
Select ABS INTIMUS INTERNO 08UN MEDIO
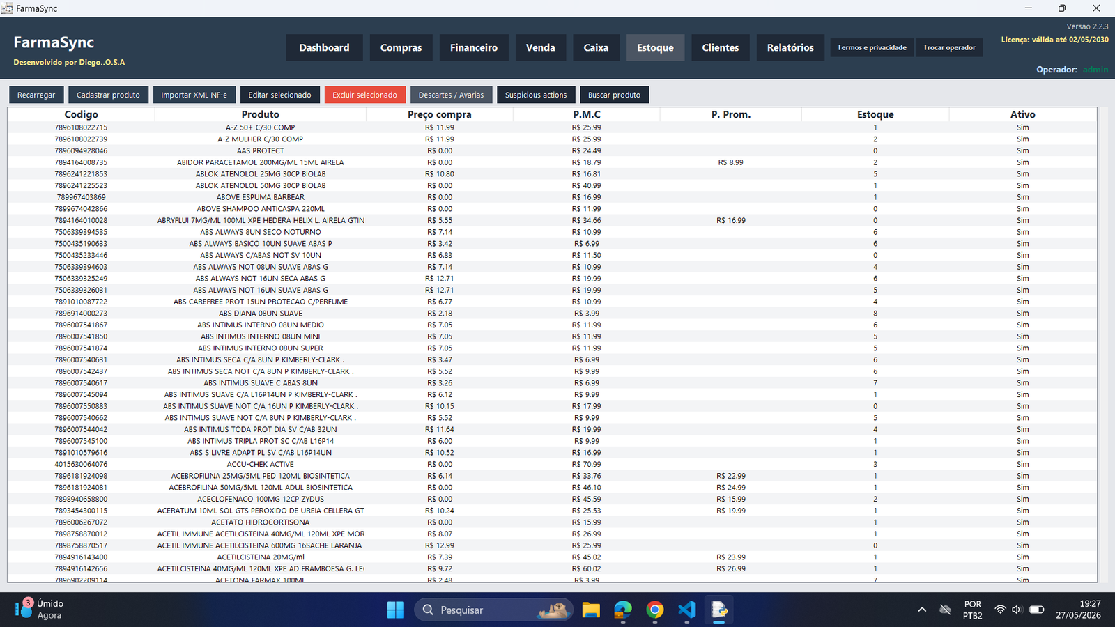coord(552,325)
